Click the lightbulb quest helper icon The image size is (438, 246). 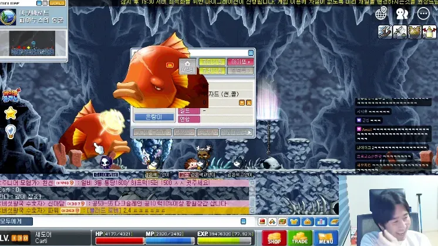point(11,132)
